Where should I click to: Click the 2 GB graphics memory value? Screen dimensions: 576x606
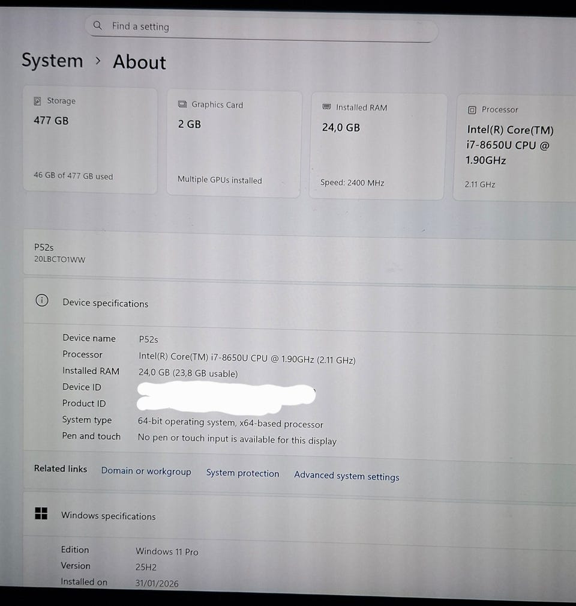[x=189, y=124]
